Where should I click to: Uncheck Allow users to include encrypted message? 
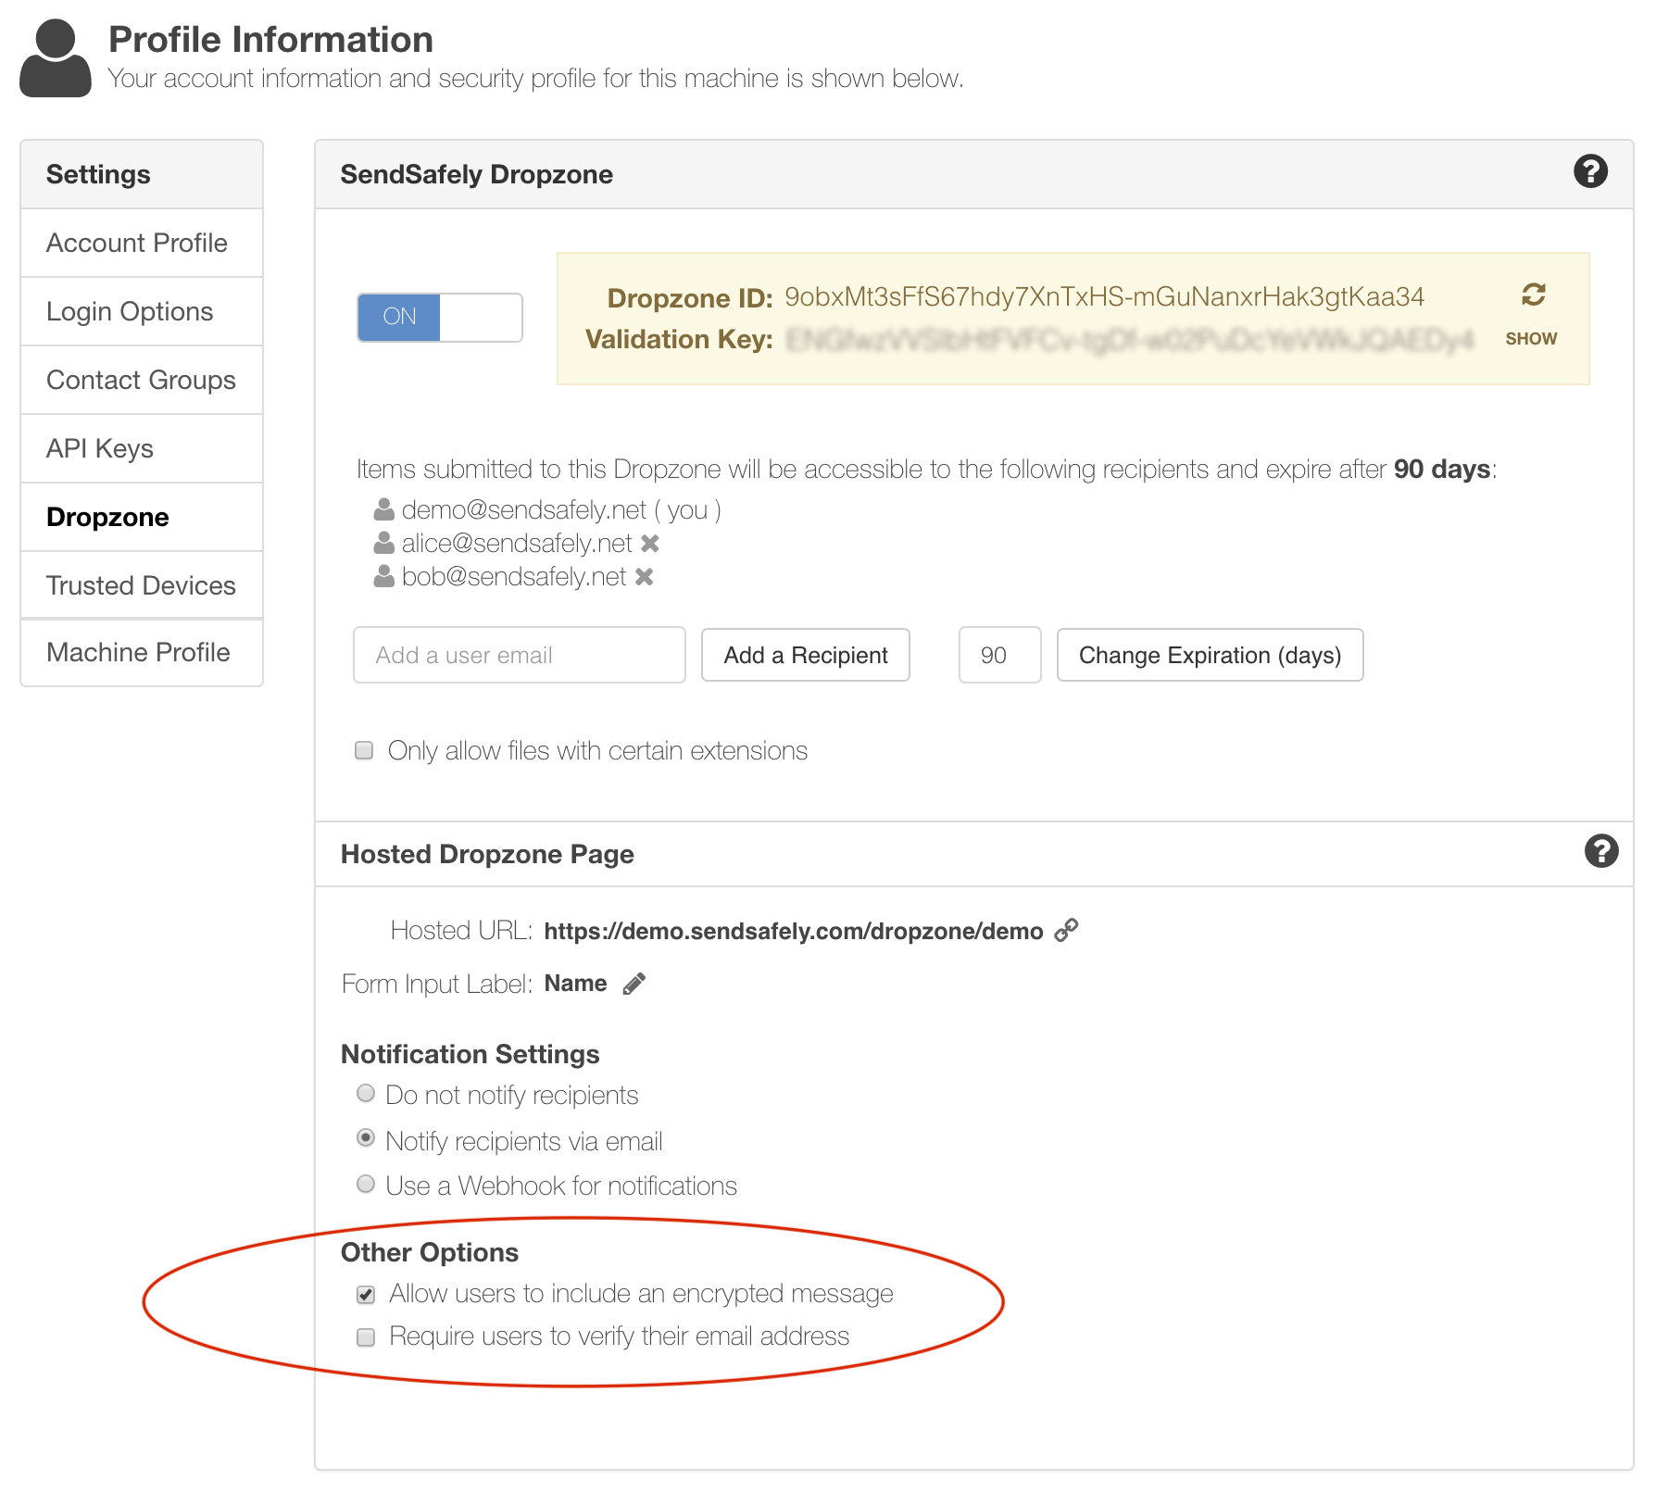pos(366,1295)
